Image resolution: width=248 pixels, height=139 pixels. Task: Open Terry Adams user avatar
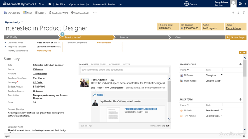[x=233, y=4]
